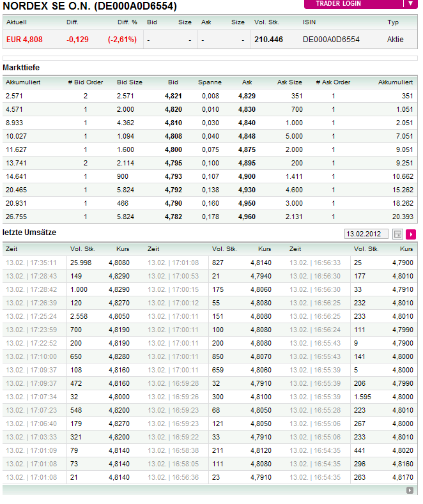Click the accumulated ask value 20.393
The height and width of the screenshot is (504, 423).
[x=403, y=217]
